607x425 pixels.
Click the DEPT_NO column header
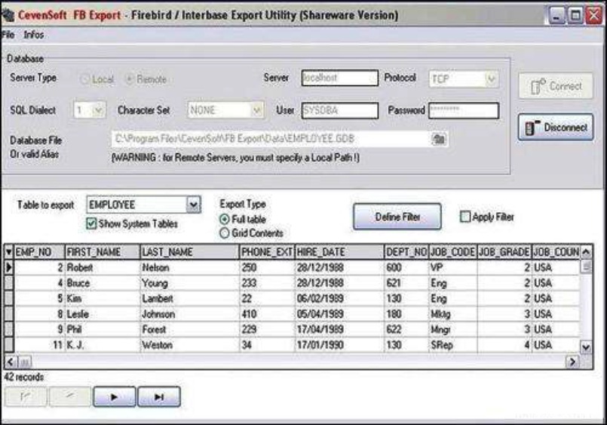point(406,252)
